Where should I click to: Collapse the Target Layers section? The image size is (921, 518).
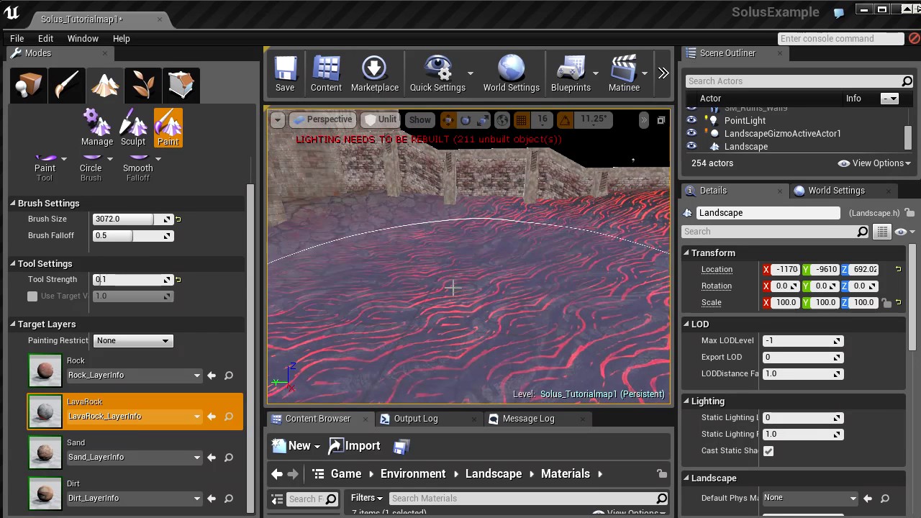point(13,324)
